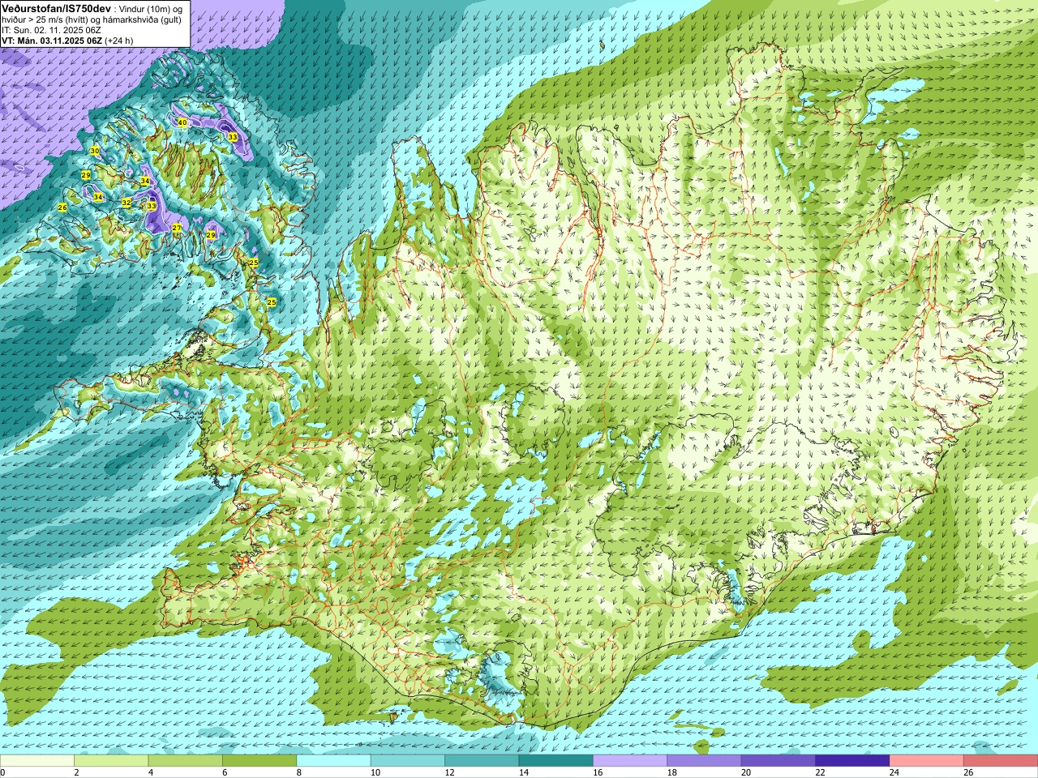Click the 2–4 m/s legend color swatch
The width and height of the screenshot is (1038, 778).
click(111, 761)
